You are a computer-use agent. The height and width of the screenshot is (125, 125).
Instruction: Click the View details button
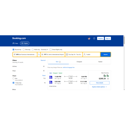[x=99, y=83]
